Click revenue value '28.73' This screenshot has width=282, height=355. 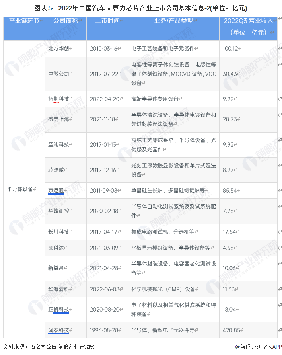[x=230, y=119]
